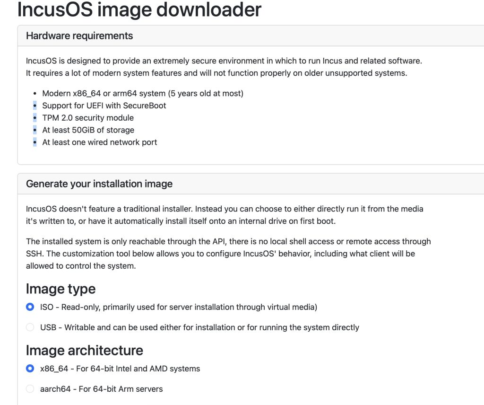Click the Hardware requirements section header

(x=79, y=35)
